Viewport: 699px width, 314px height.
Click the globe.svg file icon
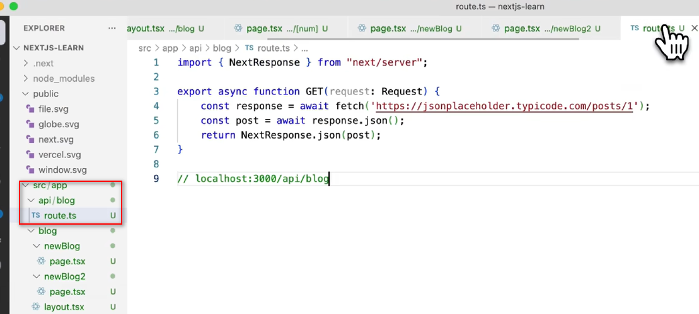30,124
